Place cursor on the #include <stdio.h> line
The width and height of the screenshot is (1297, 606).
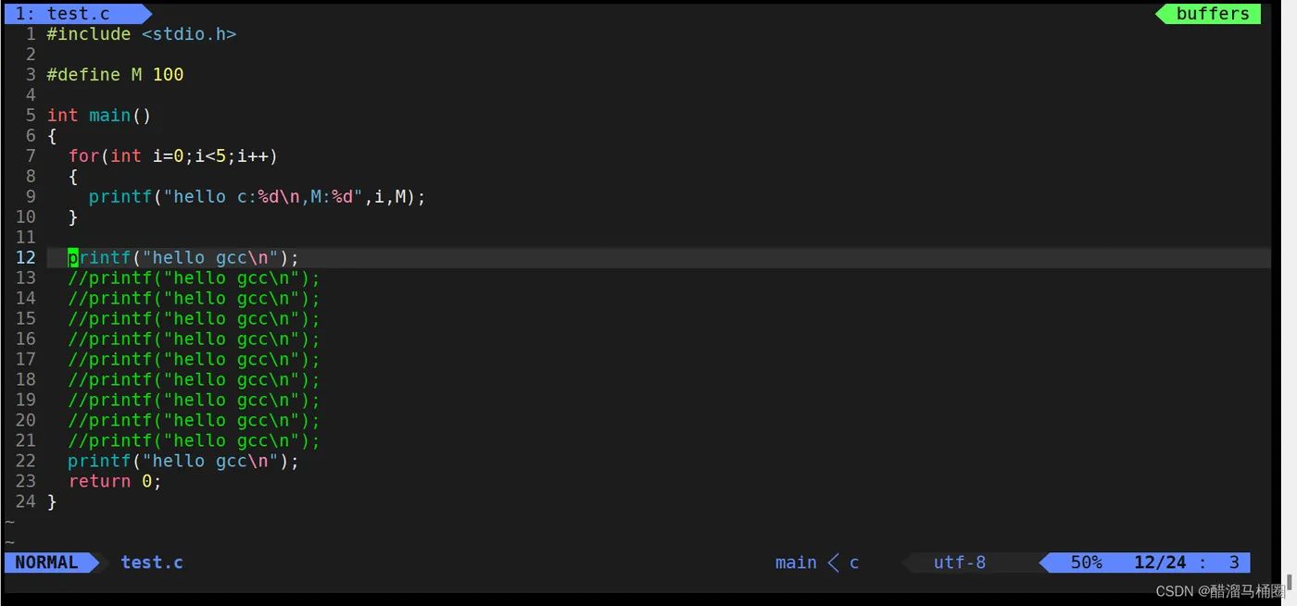(141, 34)
